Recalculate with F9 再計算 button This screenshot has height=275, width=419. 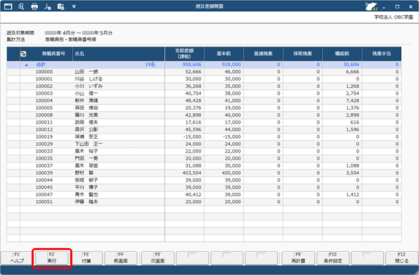pyautogui.click(x=298, y=258)
